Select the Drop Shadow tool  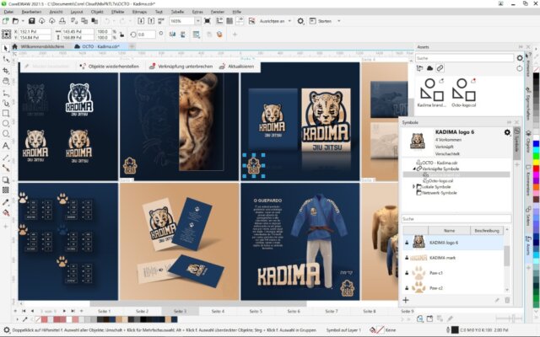6,179
